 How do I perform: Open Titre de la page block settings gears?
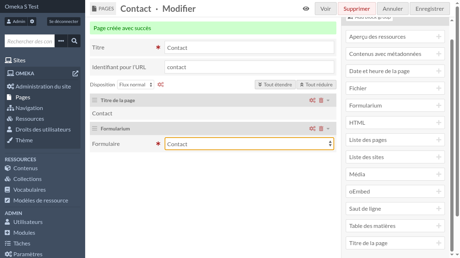point(312,100)
